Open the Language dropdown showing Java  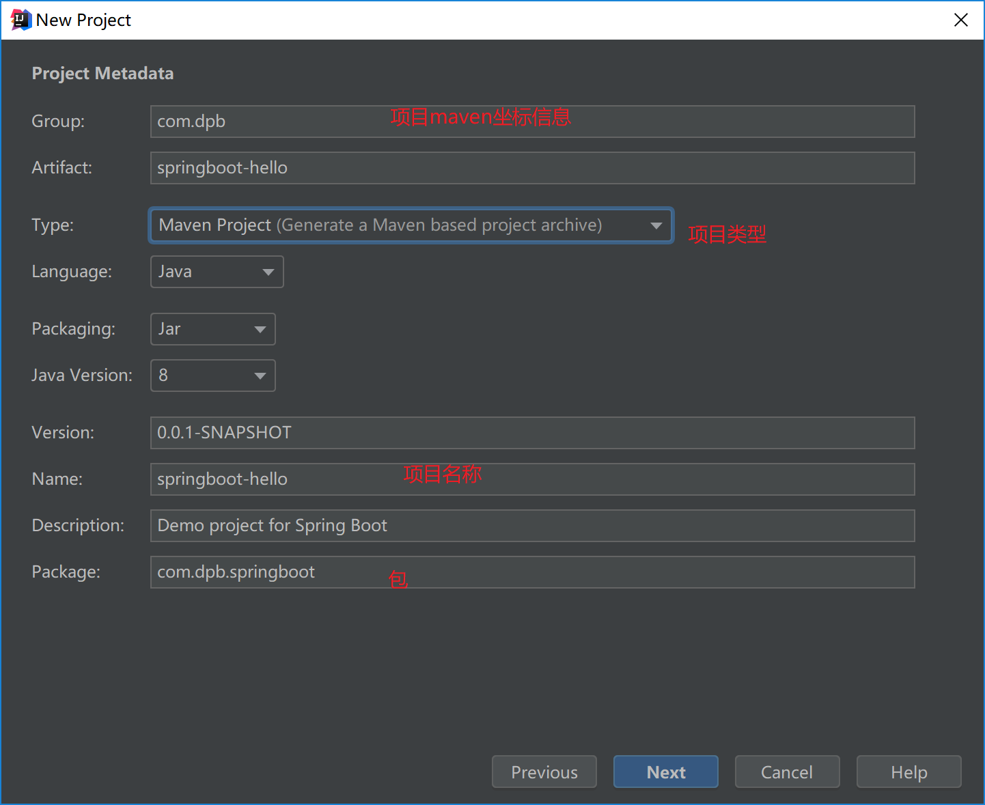[x=217, y=272]
